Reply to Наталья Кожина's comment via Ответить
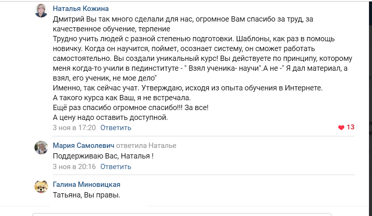The image size is (372, 216). (x=116, y=128)
